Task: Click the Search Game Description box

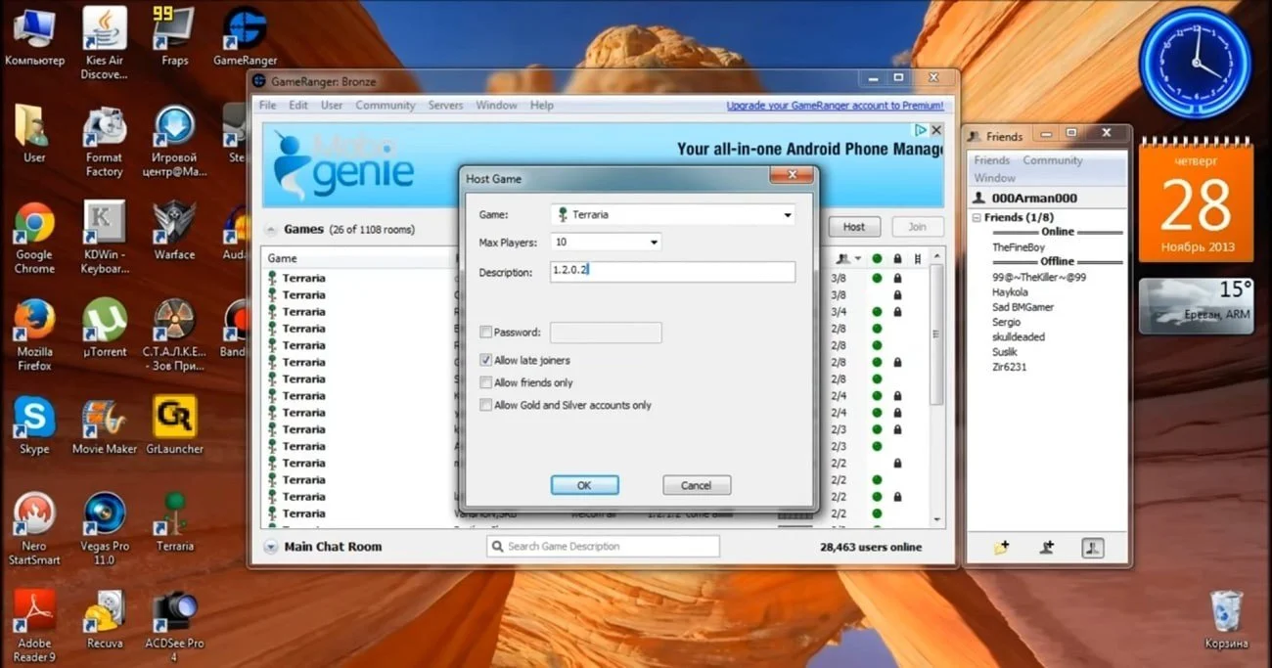Action: [x=603, y=547]
